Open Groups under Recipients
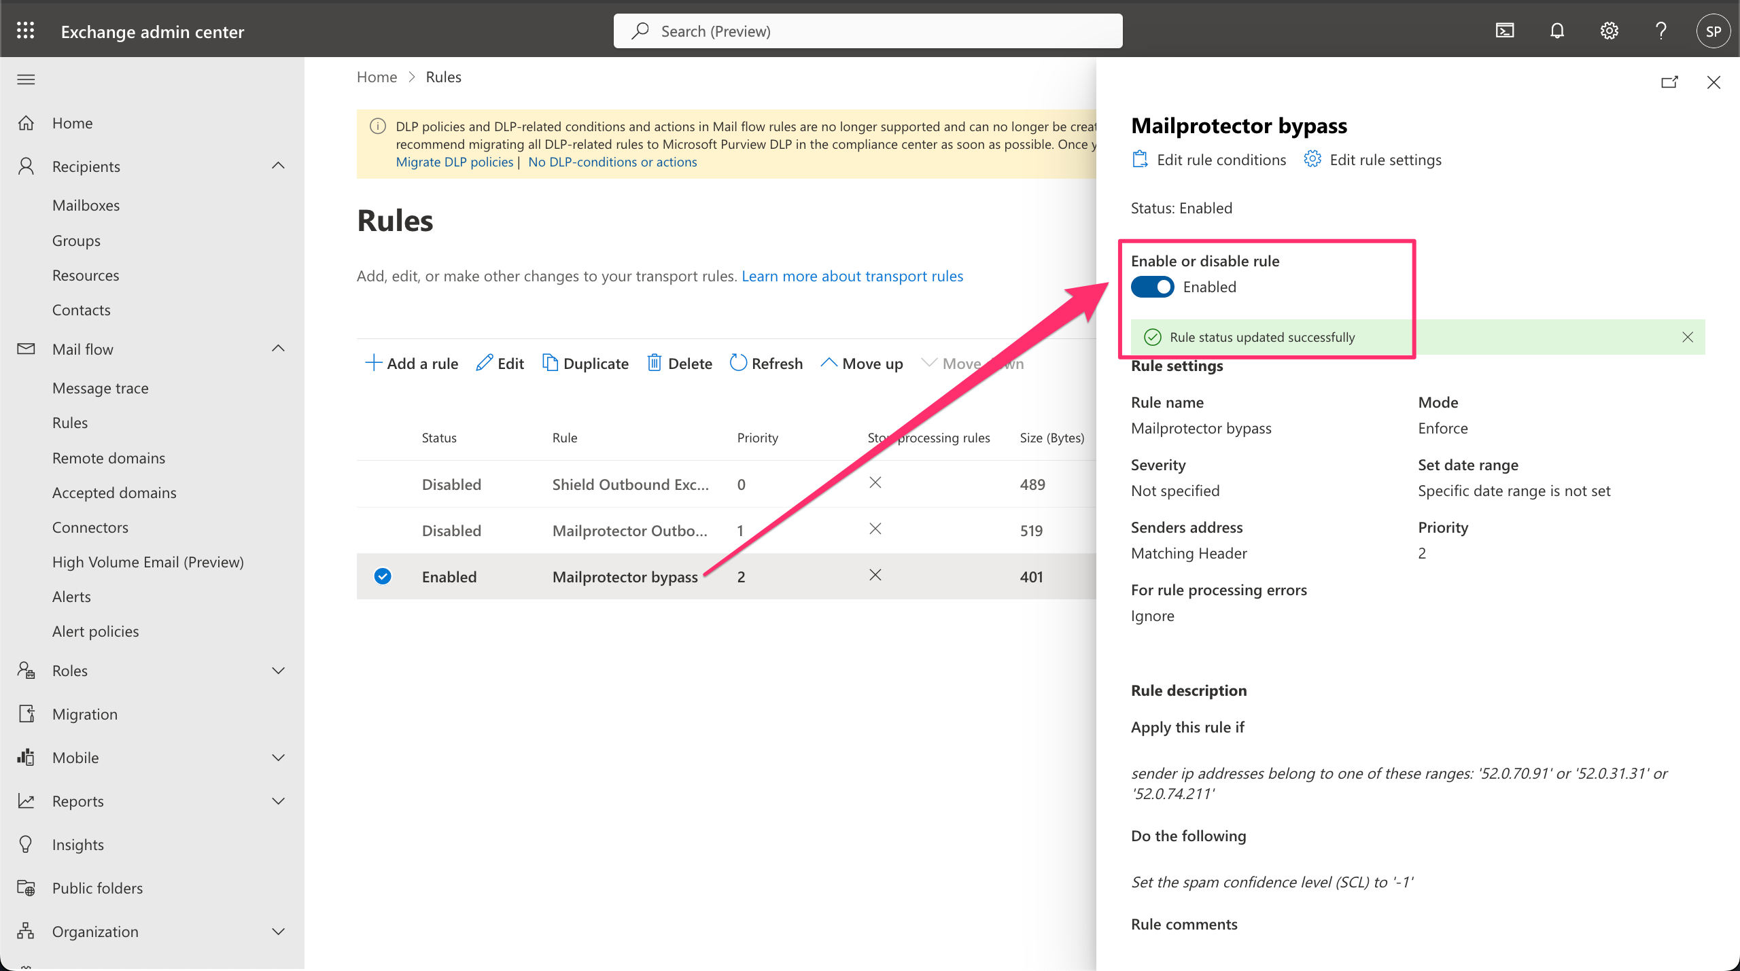Screen dimensions: 1740x971 [76, 241]
